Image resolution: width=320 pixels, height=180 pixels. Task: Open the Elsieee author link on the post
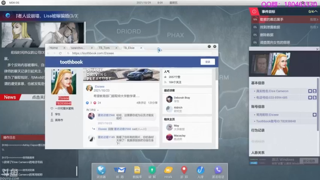[100, 86]
